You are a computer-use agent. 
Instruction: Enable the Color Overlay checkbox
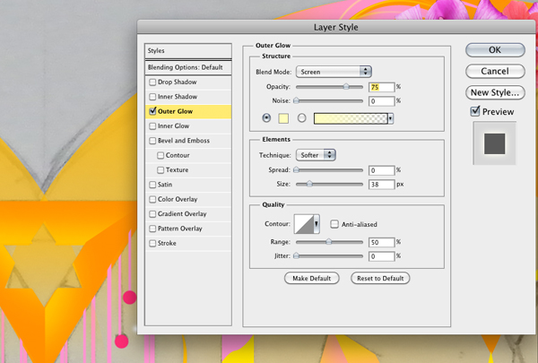152,199
